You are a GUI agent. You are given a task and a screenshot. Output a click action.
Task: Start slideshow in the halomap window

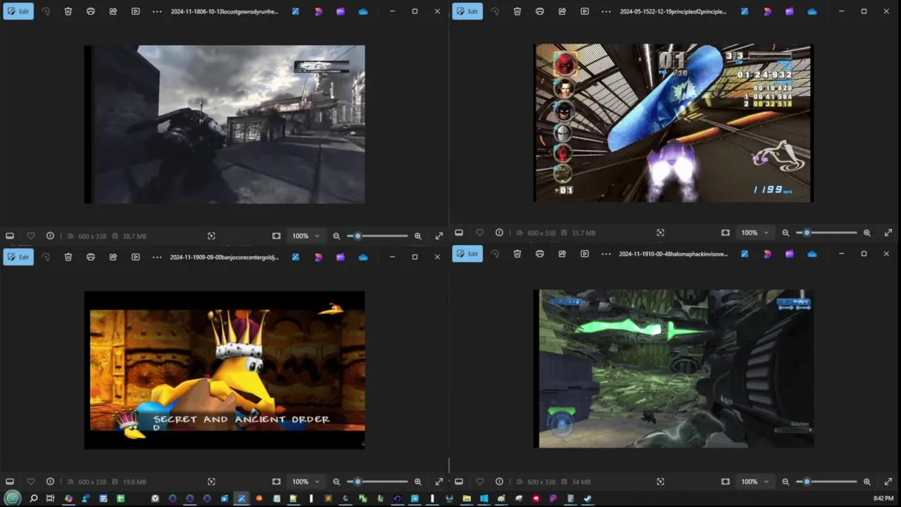[585, 254]
